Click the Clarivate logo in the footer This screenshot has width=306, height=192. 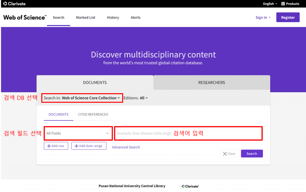click(x=190, y=186)
